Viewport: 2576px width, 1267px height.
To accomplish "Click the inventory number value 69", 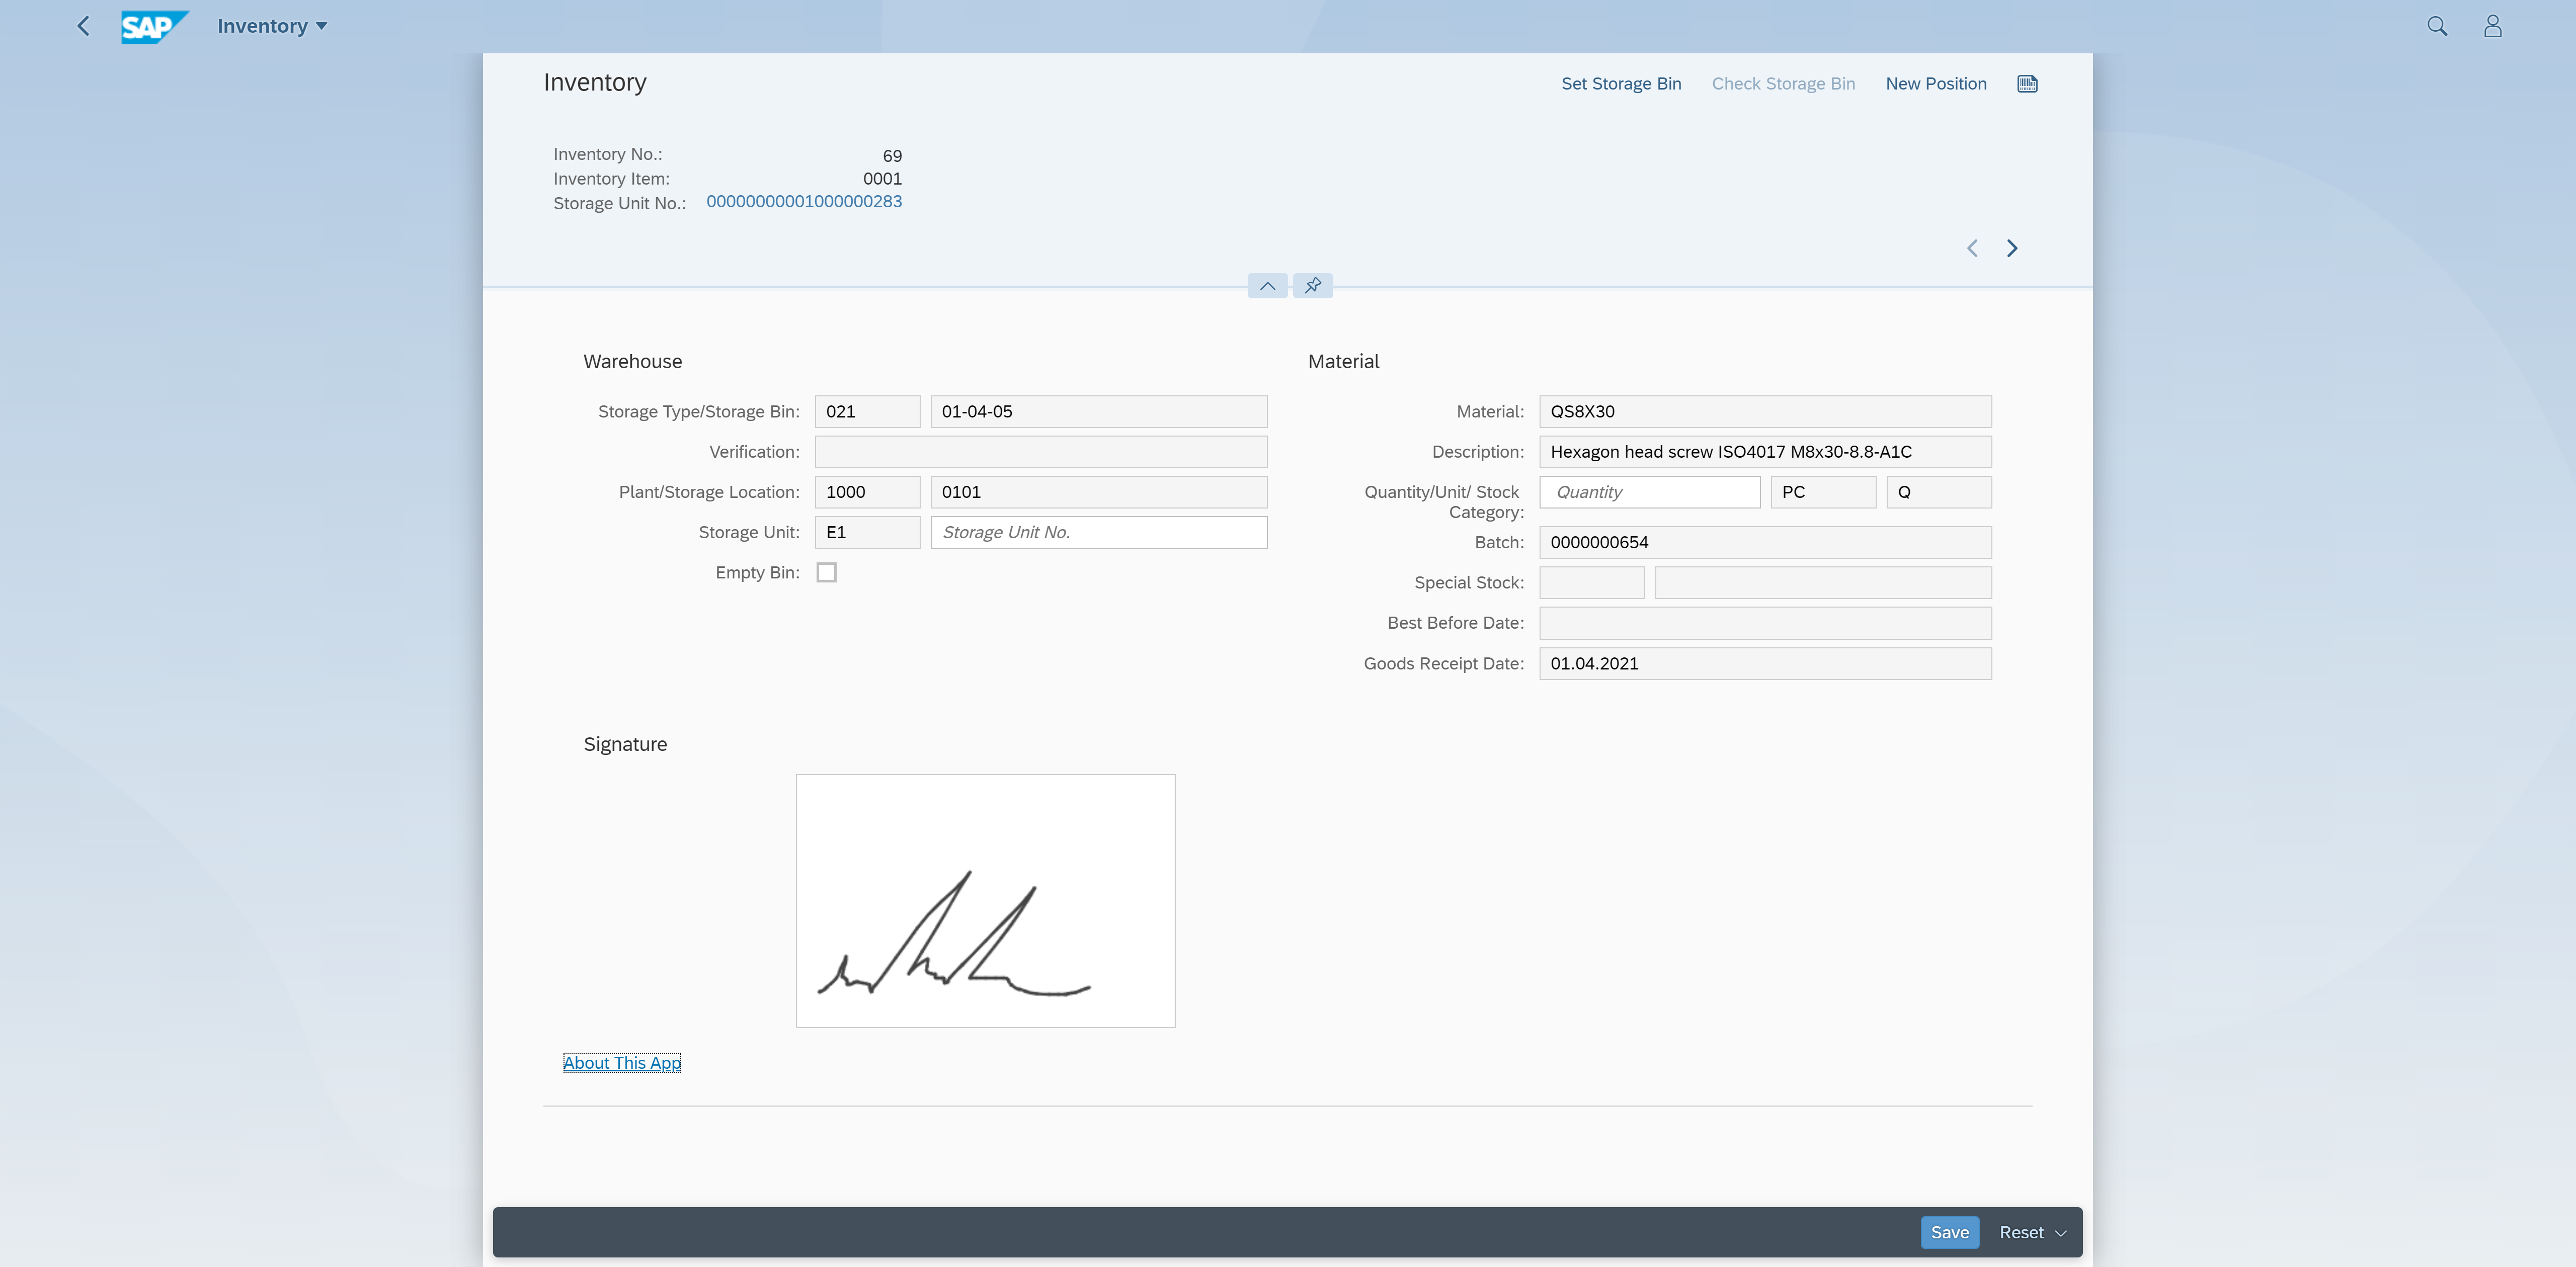I will tap(892, 156).
